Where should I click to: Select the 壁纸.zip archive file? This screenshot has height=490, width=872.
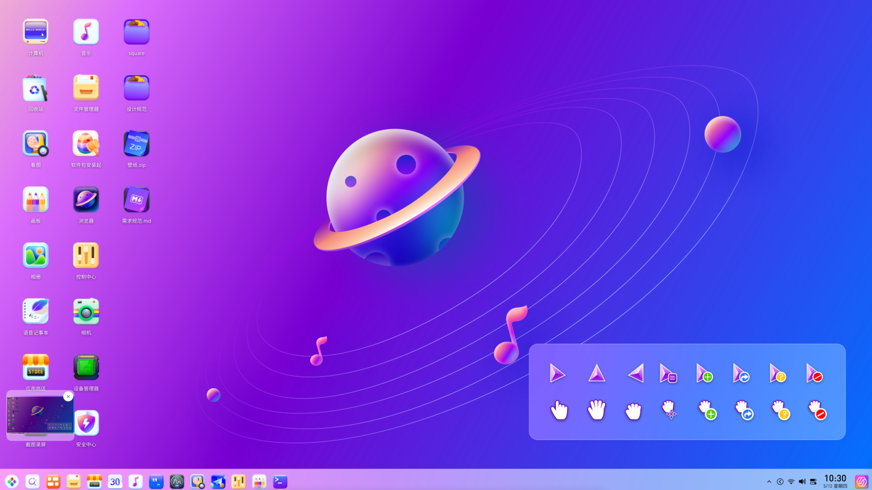pyautogui.click(x=136, y=144)
